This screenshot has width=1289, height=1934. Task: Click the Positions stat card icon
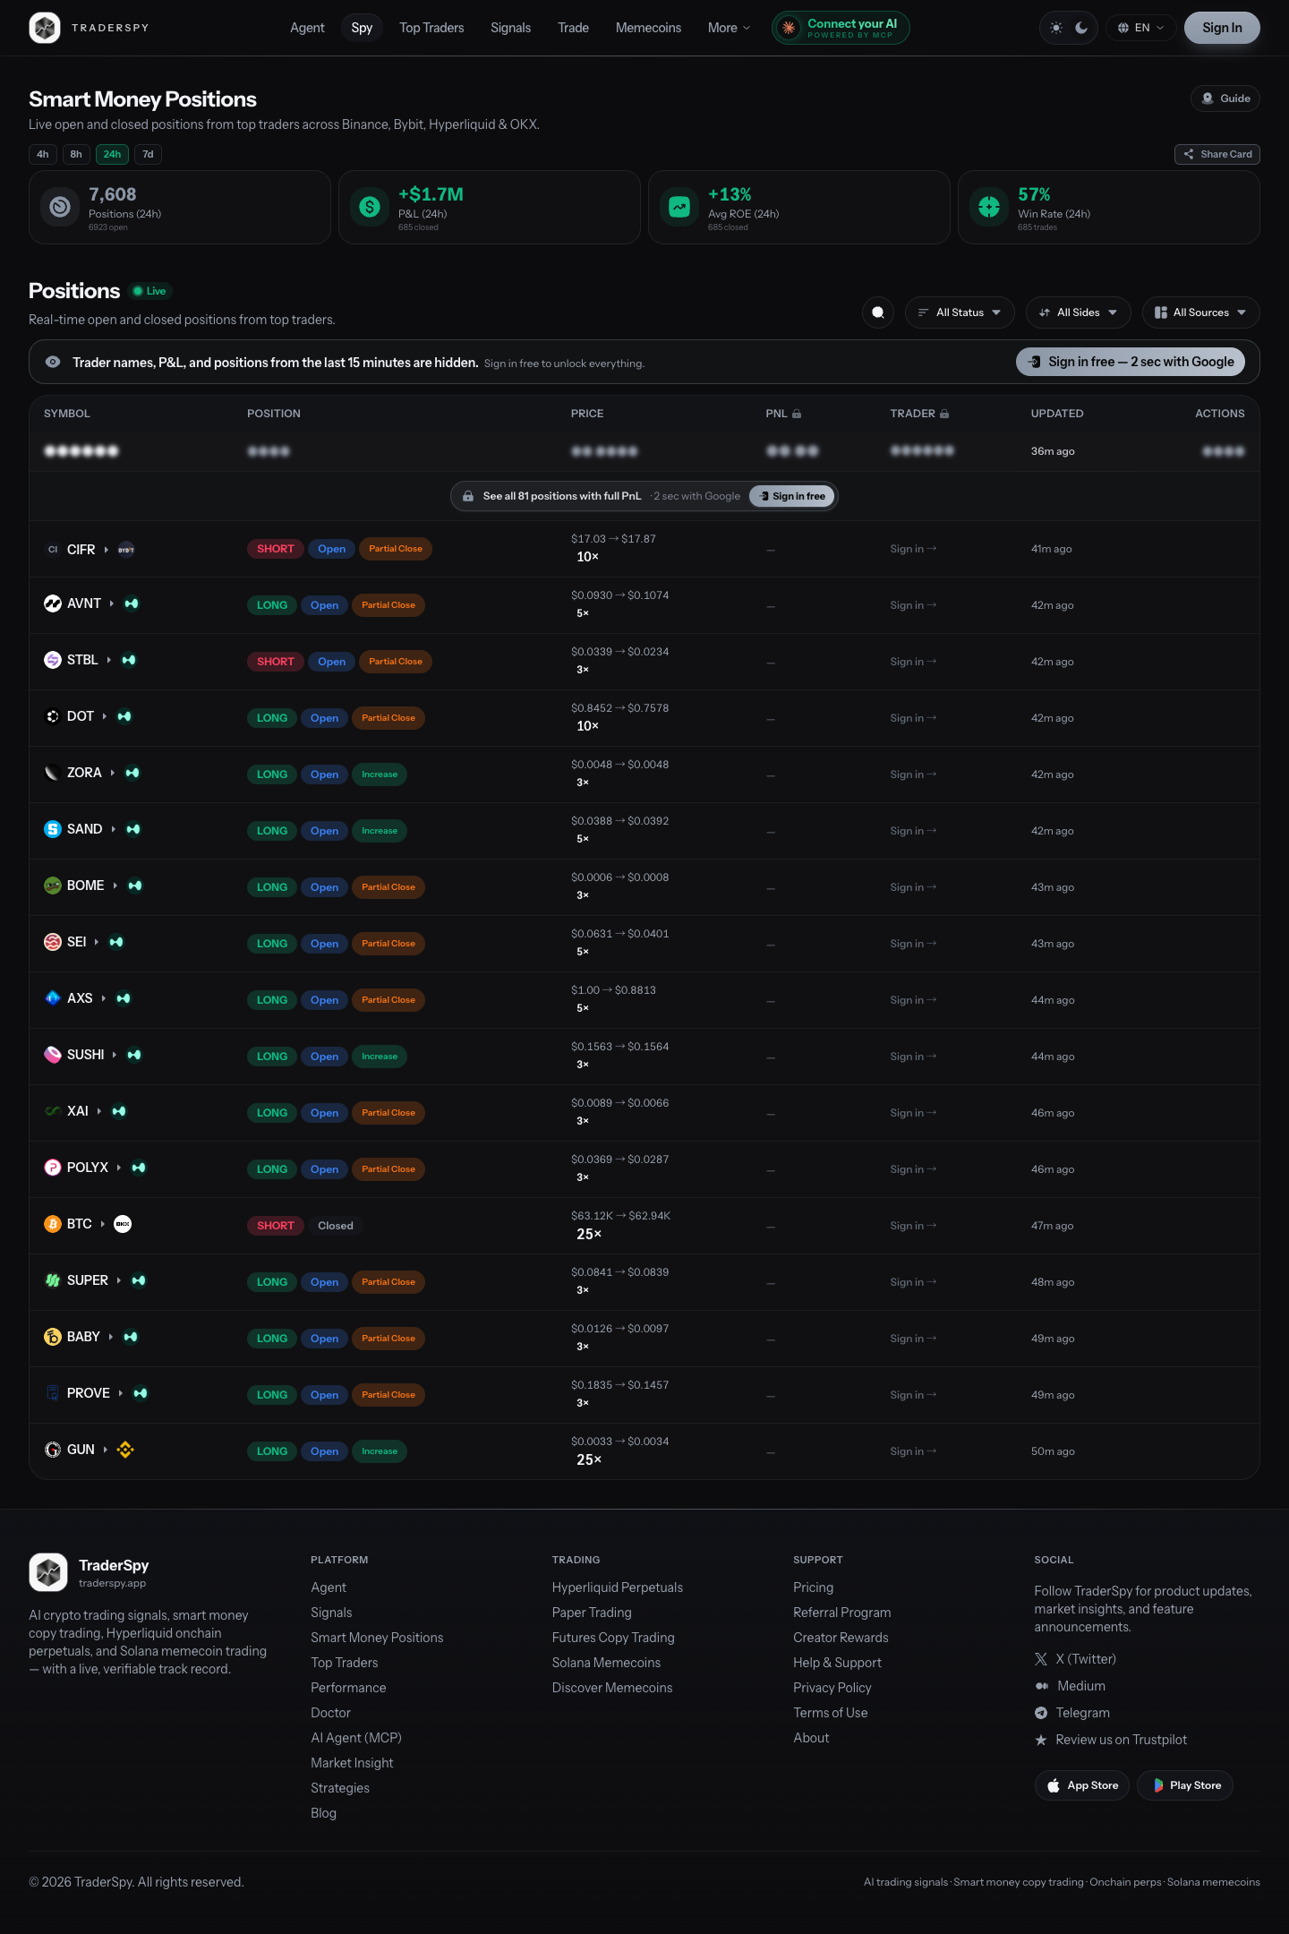coord(60,207)
